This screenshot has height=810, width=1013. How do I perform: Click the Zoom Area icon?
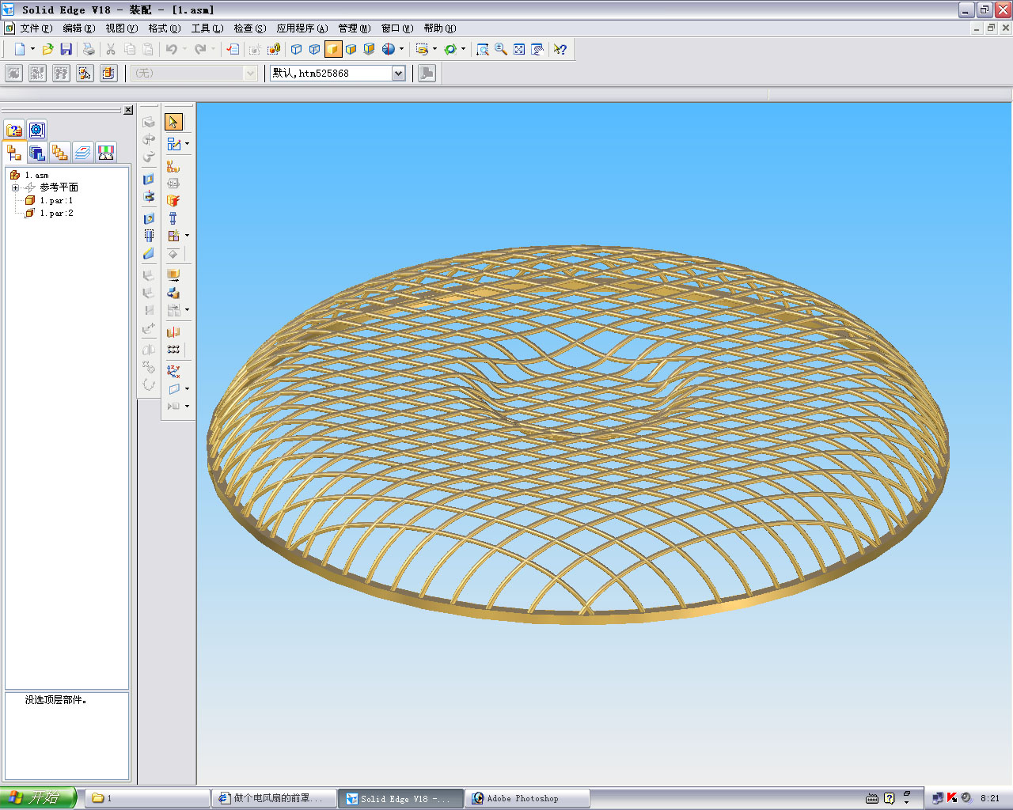click(x=483, y=49)
